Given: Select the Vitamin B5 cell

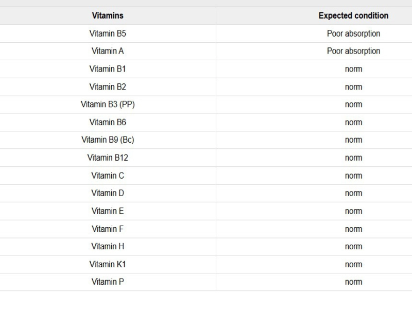Looking at the screenshot, I should [108, 33].
